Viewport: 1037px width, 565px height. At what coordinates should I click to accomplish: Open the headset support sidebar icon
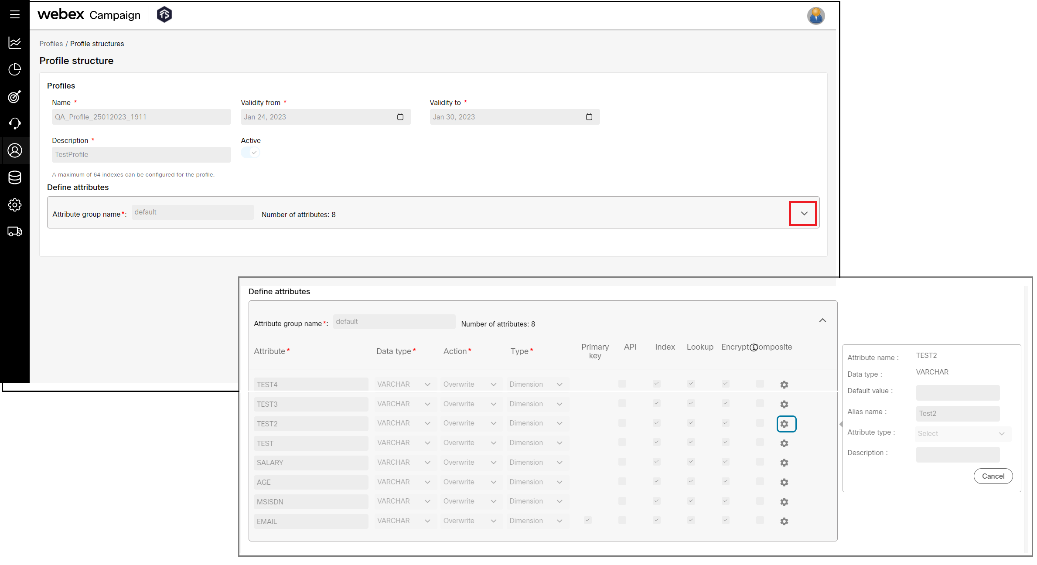(15, 124)
